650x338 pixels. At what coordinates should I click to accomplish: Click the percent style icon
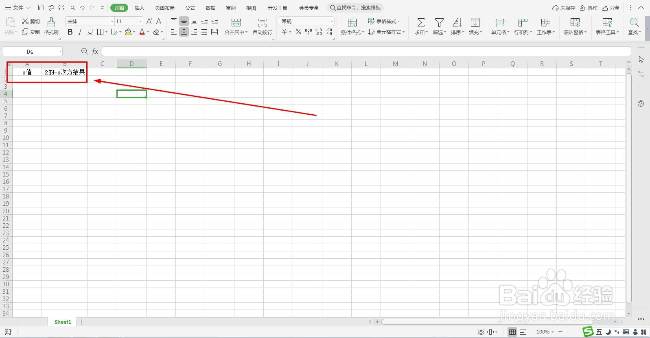298,32
